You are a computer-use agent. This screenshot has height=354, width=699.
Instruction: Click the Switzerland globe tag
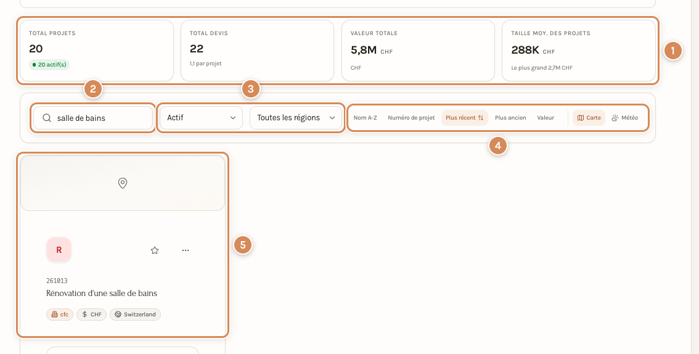135,315
